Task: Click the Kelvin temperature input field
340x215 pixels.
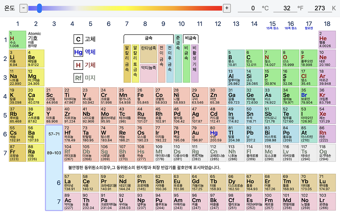Action: click(320, 8)
